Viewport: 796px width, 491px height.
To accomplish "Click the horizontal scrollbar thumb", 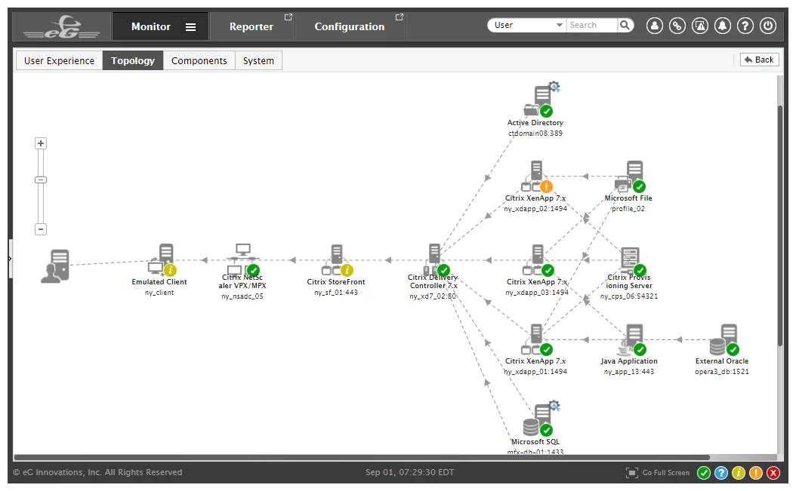I will pos(362,457).
